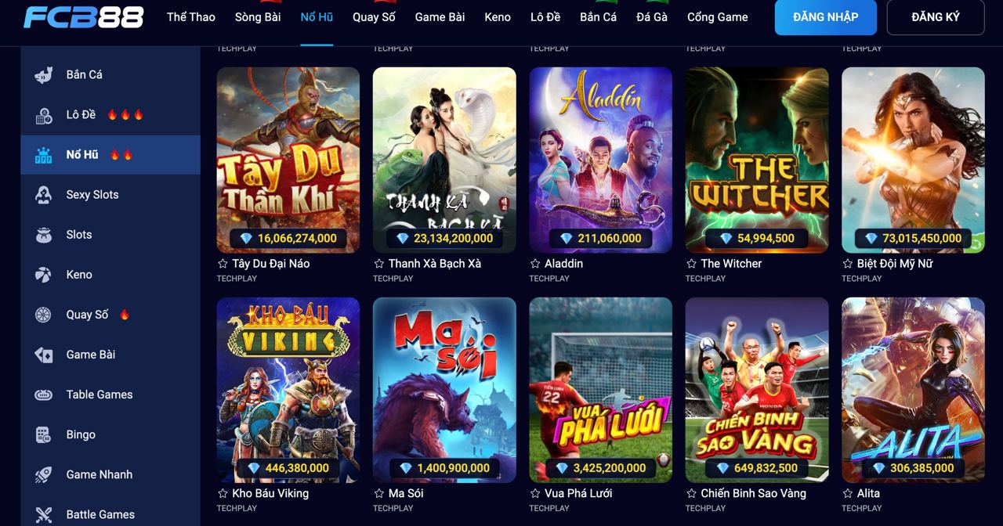Click the ĐĂNG NHẬP button
The width and height of the screenshot is (1003, 526).
(825, 17)
